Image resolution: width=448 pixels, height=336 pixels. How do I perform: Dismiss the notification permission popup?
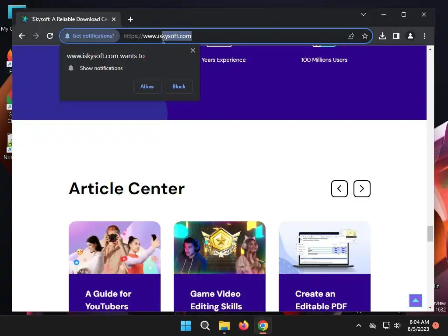(x=193, y=50)
